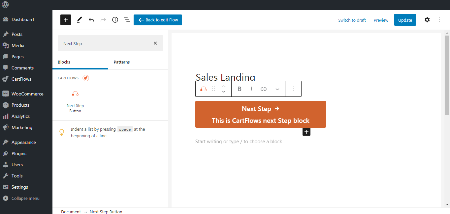Clear the Next Step search field
The height and width of the screenshot is (214, 450).
pos(155,43)
